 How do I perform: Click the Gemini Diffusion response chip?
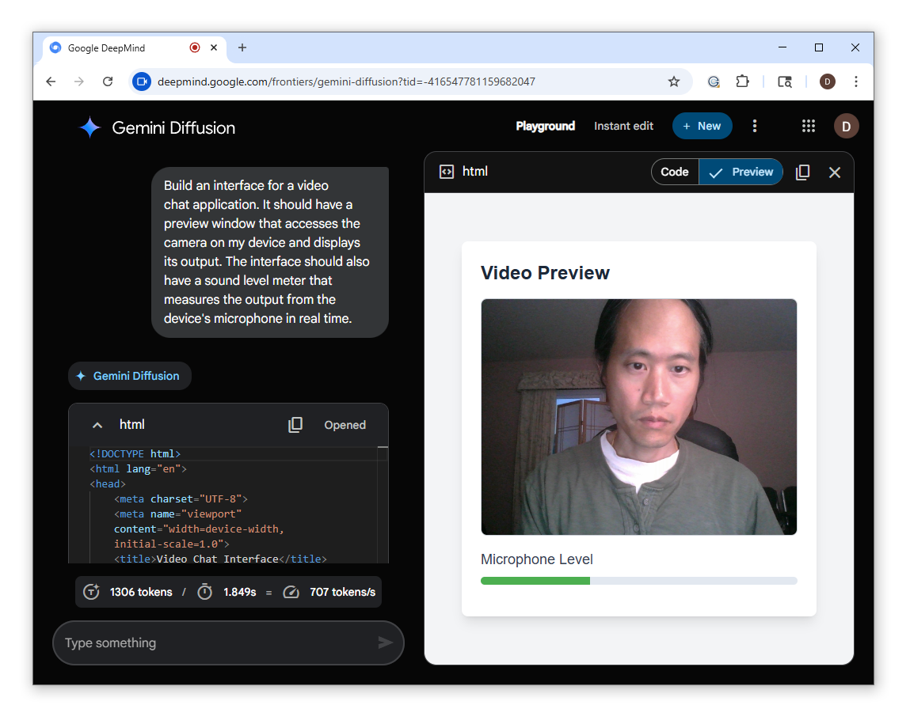[130, 376]
